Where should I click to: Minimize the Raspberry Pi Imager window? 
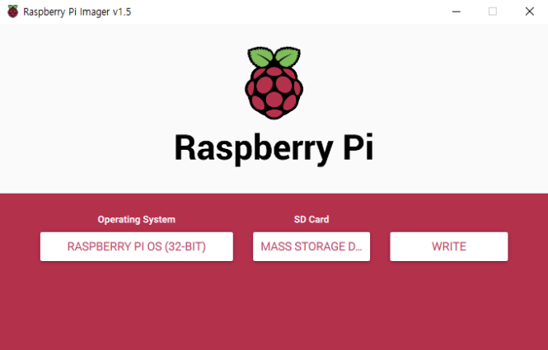point(456,12)
